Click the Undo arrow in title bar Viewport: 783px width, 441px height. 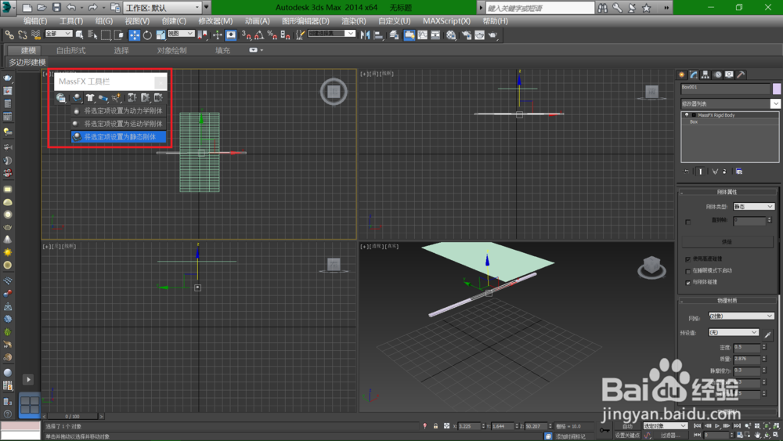click(x=71, y=8)
